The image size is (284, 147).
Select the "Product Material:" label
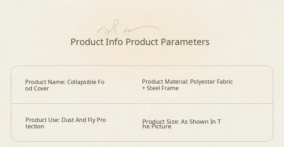[x=165, y=82]
